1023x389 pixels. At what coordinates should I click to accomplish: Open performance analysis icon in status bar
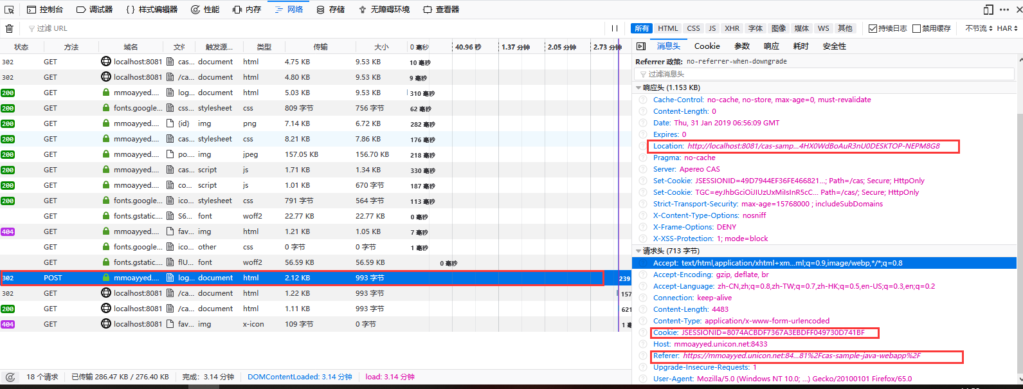click(x=10, y=377)
